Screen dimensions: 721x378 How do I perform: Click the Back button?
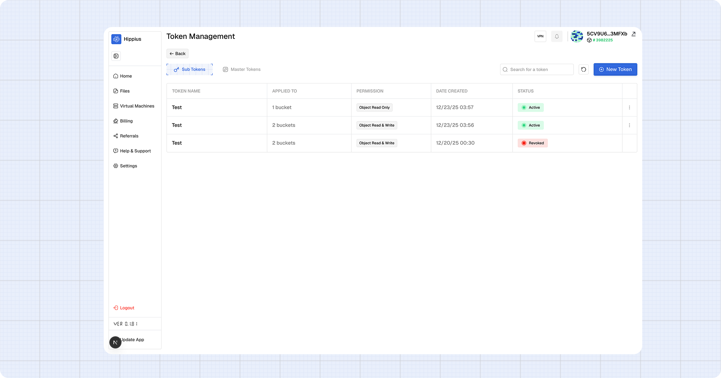[x=177, y=53]
